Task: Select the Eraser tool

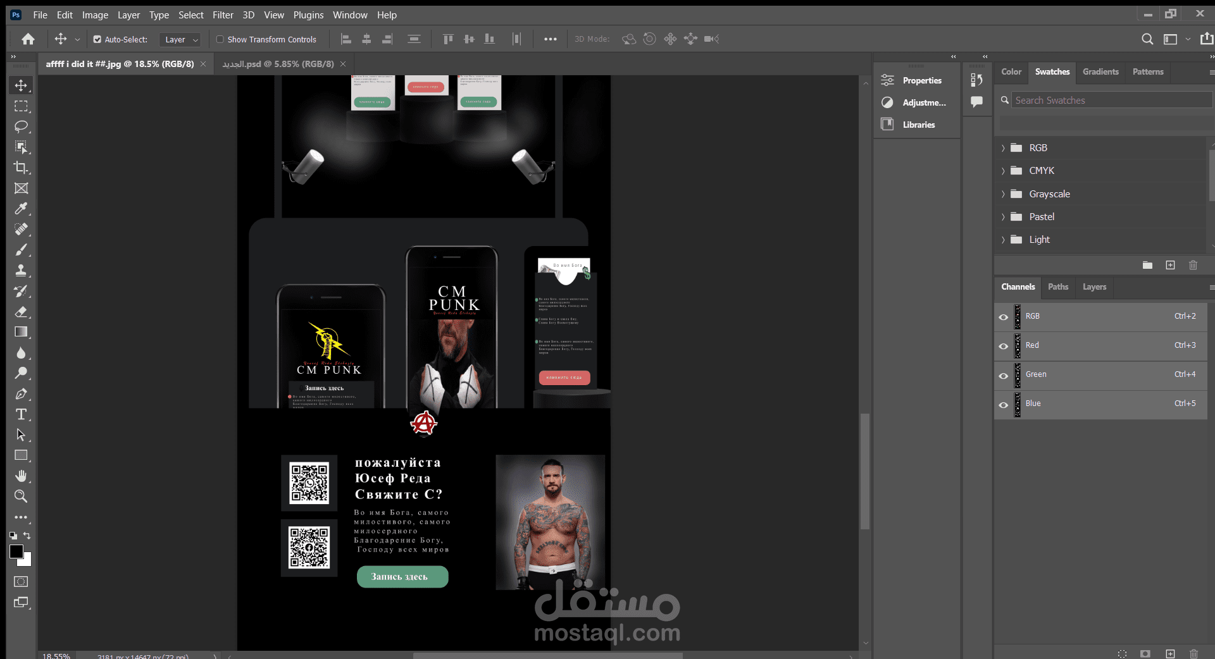Action: tap(21, 311)
